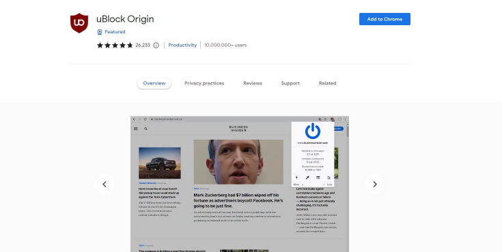Open the rating info icon
The width and height of the screenshot is (502, 252).
click(156, 46)
